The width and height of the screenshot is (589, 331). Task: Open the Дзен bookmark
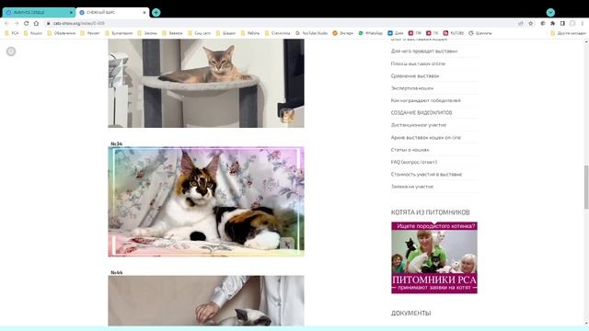tap(395, 33)
